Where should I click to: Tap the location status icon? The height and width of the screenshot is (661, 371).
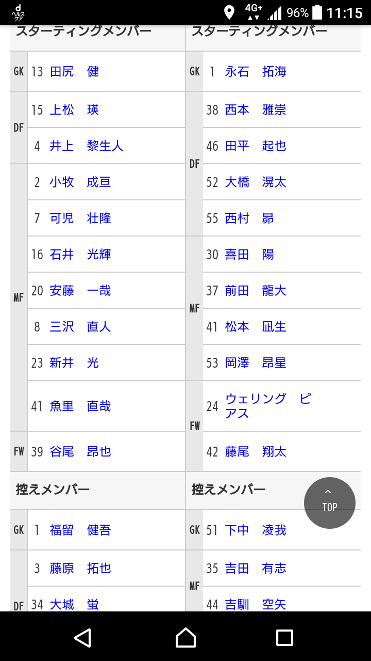229,12
